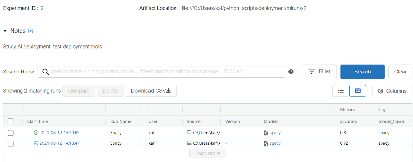Viewport: 413px width, 162px height.
Task: Click the model icon next to the first spacy link
Action: point(266,133)
